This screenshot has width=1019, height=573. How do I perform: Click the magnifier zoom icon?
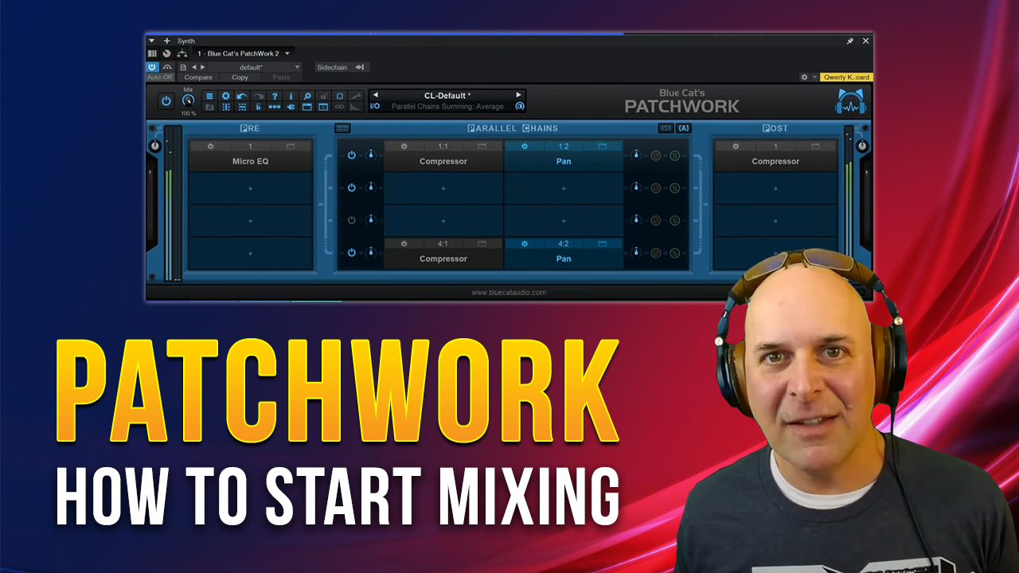click(307, 96)
